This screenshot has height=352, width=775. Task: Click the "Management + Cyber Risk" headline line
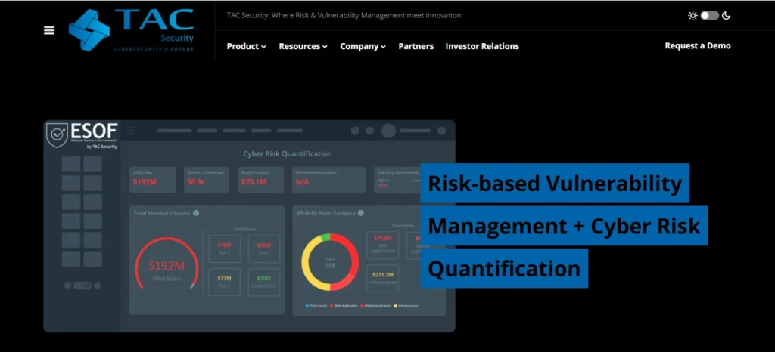(x=564, y=226)
